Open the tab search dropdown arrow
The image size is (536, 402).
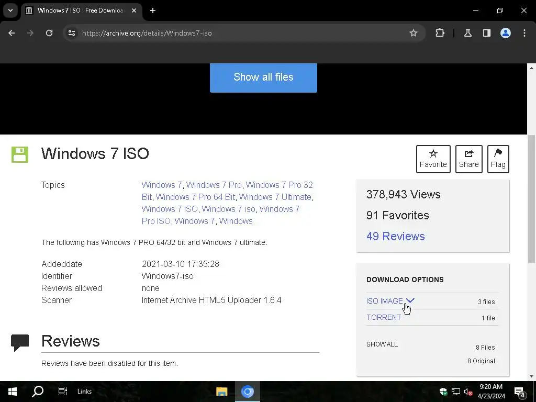pyautogui.click(x=10, y=10)
